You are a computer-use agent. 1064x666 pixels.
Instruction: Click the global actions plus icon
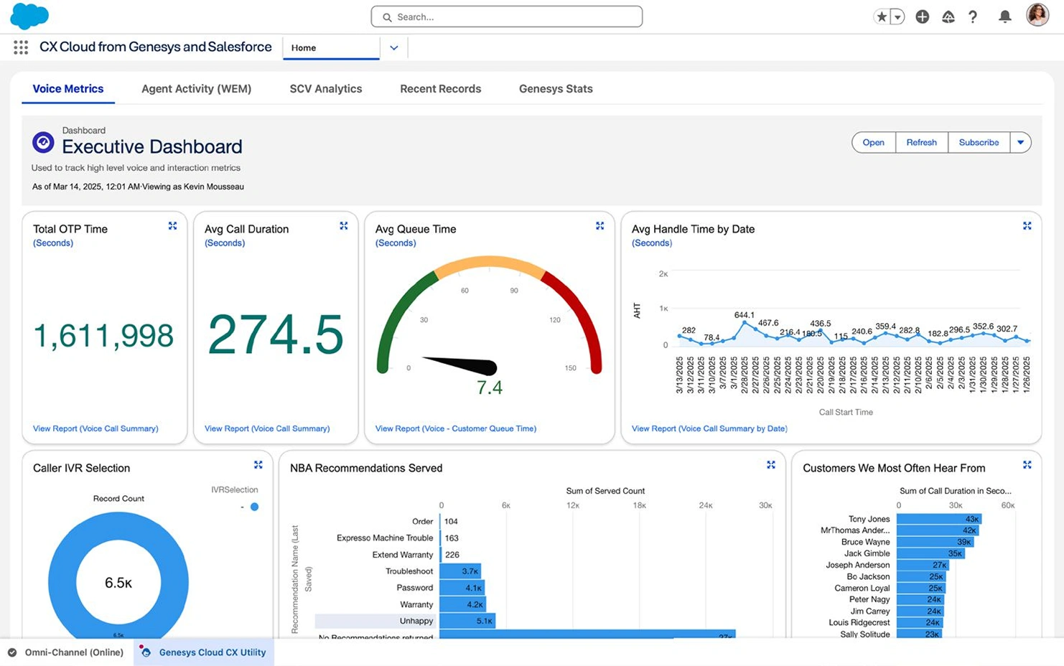[x=923, y=17]
